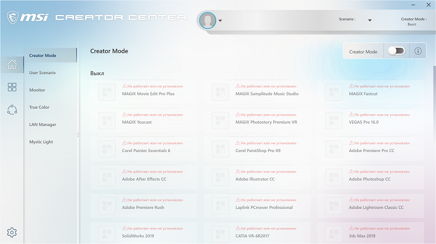
Task: Click MAGIX Youcast app icon
Action: coord(107,120)
